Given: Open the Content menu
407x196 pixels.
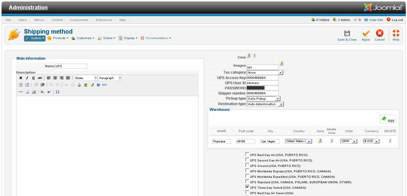Looking at the screenshot, I should click(57, 20).
